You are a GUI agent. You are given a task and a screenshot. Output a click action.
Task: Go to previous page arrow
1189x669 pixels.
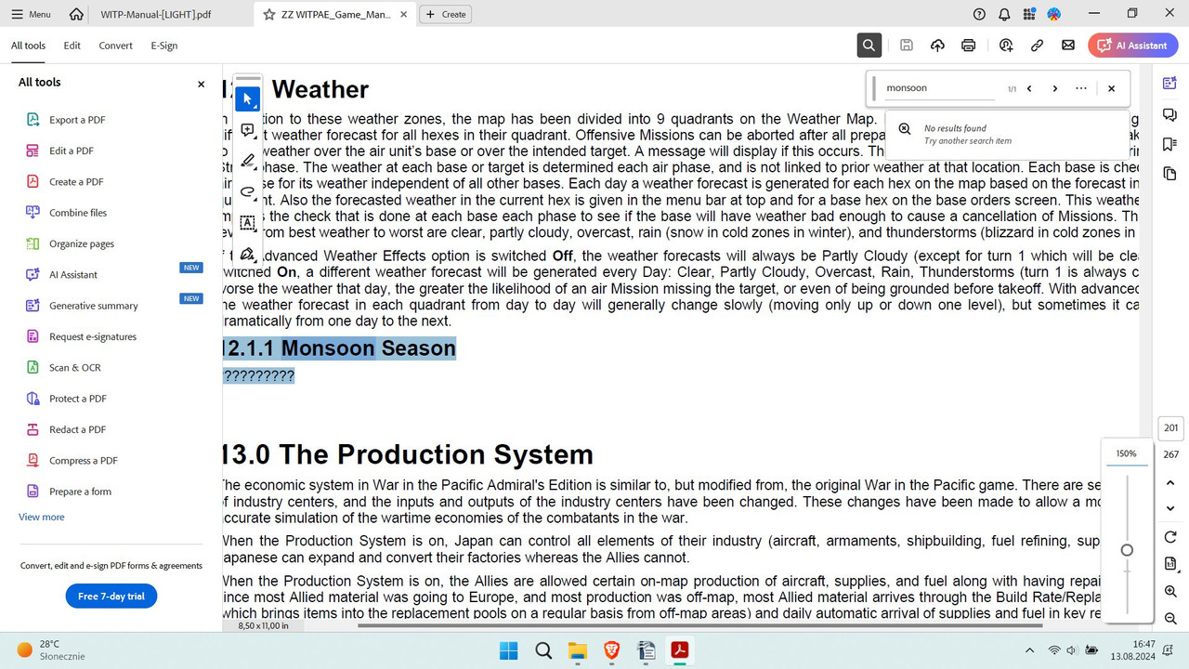coord(1170,481)
